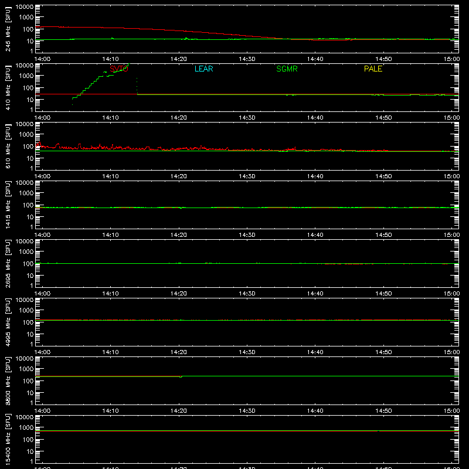Click the 14:10 tick below 410 MHz plot

(x=110, y=118)
